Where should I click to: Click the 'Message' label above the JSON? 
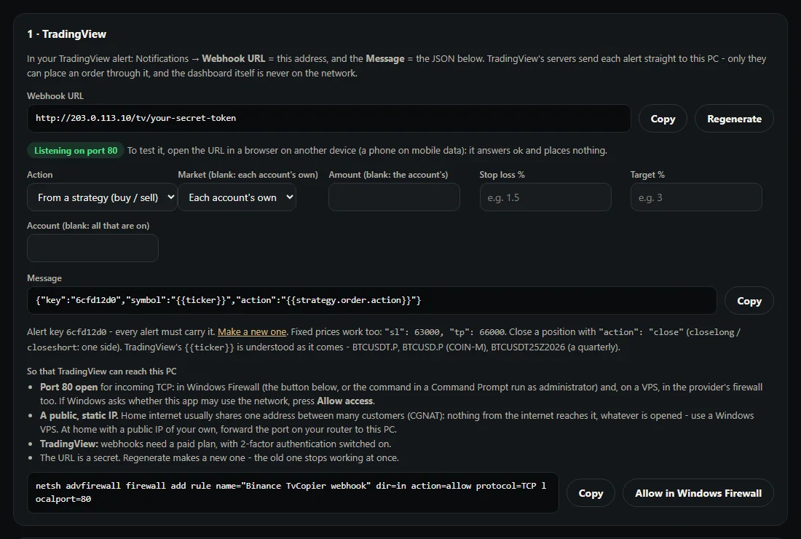[44, 278]
